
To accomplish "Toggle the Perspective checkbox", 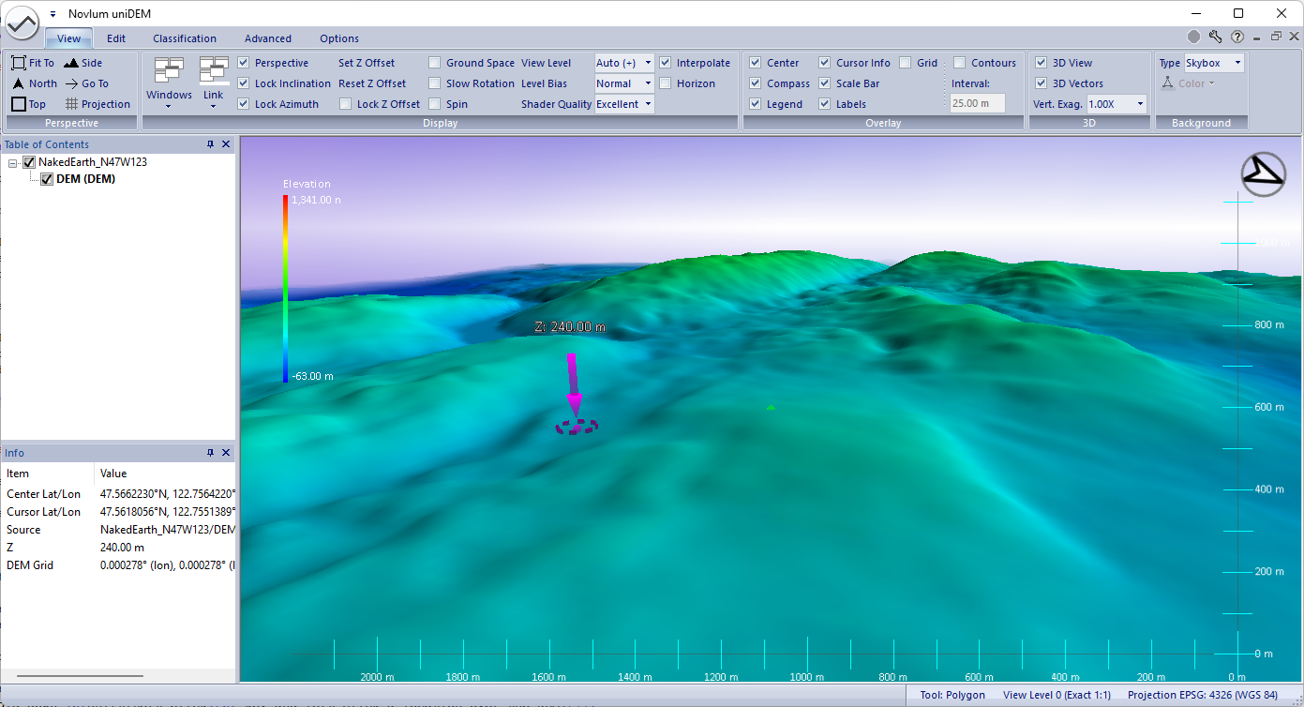I will tap(244, 63).
